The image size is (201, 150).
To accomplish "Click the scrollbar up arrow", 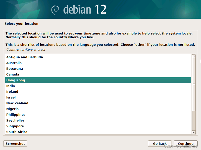I will coord(193,55).
